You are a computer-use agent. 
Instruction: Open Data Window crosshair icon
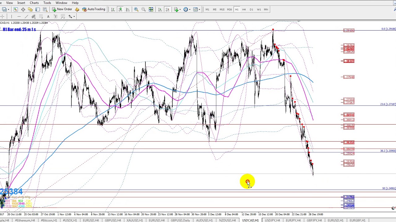point(23,9)
